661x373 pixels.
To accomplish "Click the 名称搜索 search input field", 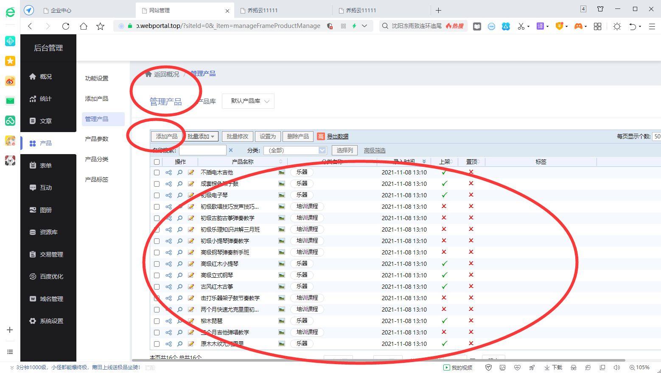I will click(203, 150).
